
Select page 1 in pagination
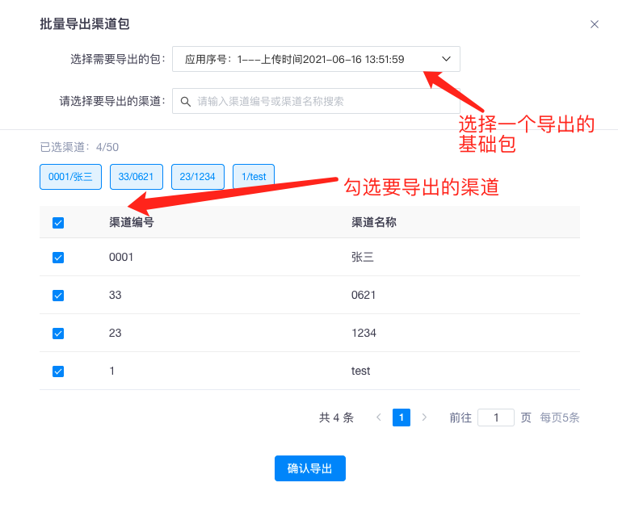[401, 418]
